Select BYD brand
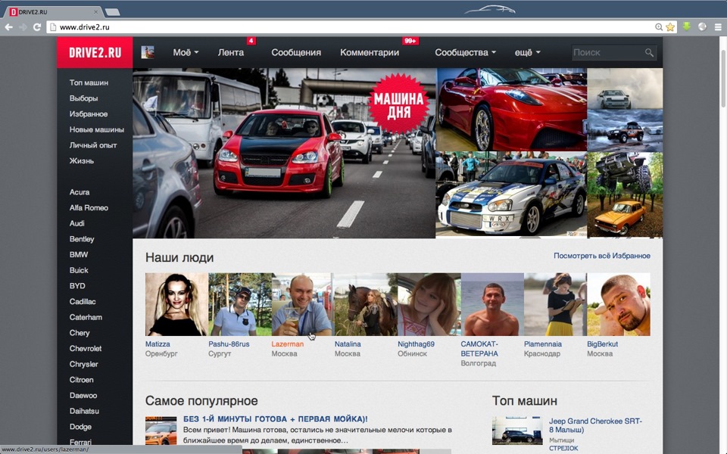 77,286
